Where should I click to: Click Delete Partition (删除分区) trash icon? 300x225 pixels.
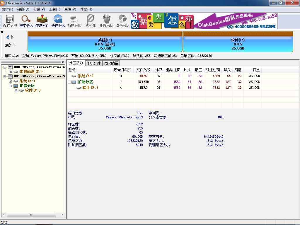[107, 21]
